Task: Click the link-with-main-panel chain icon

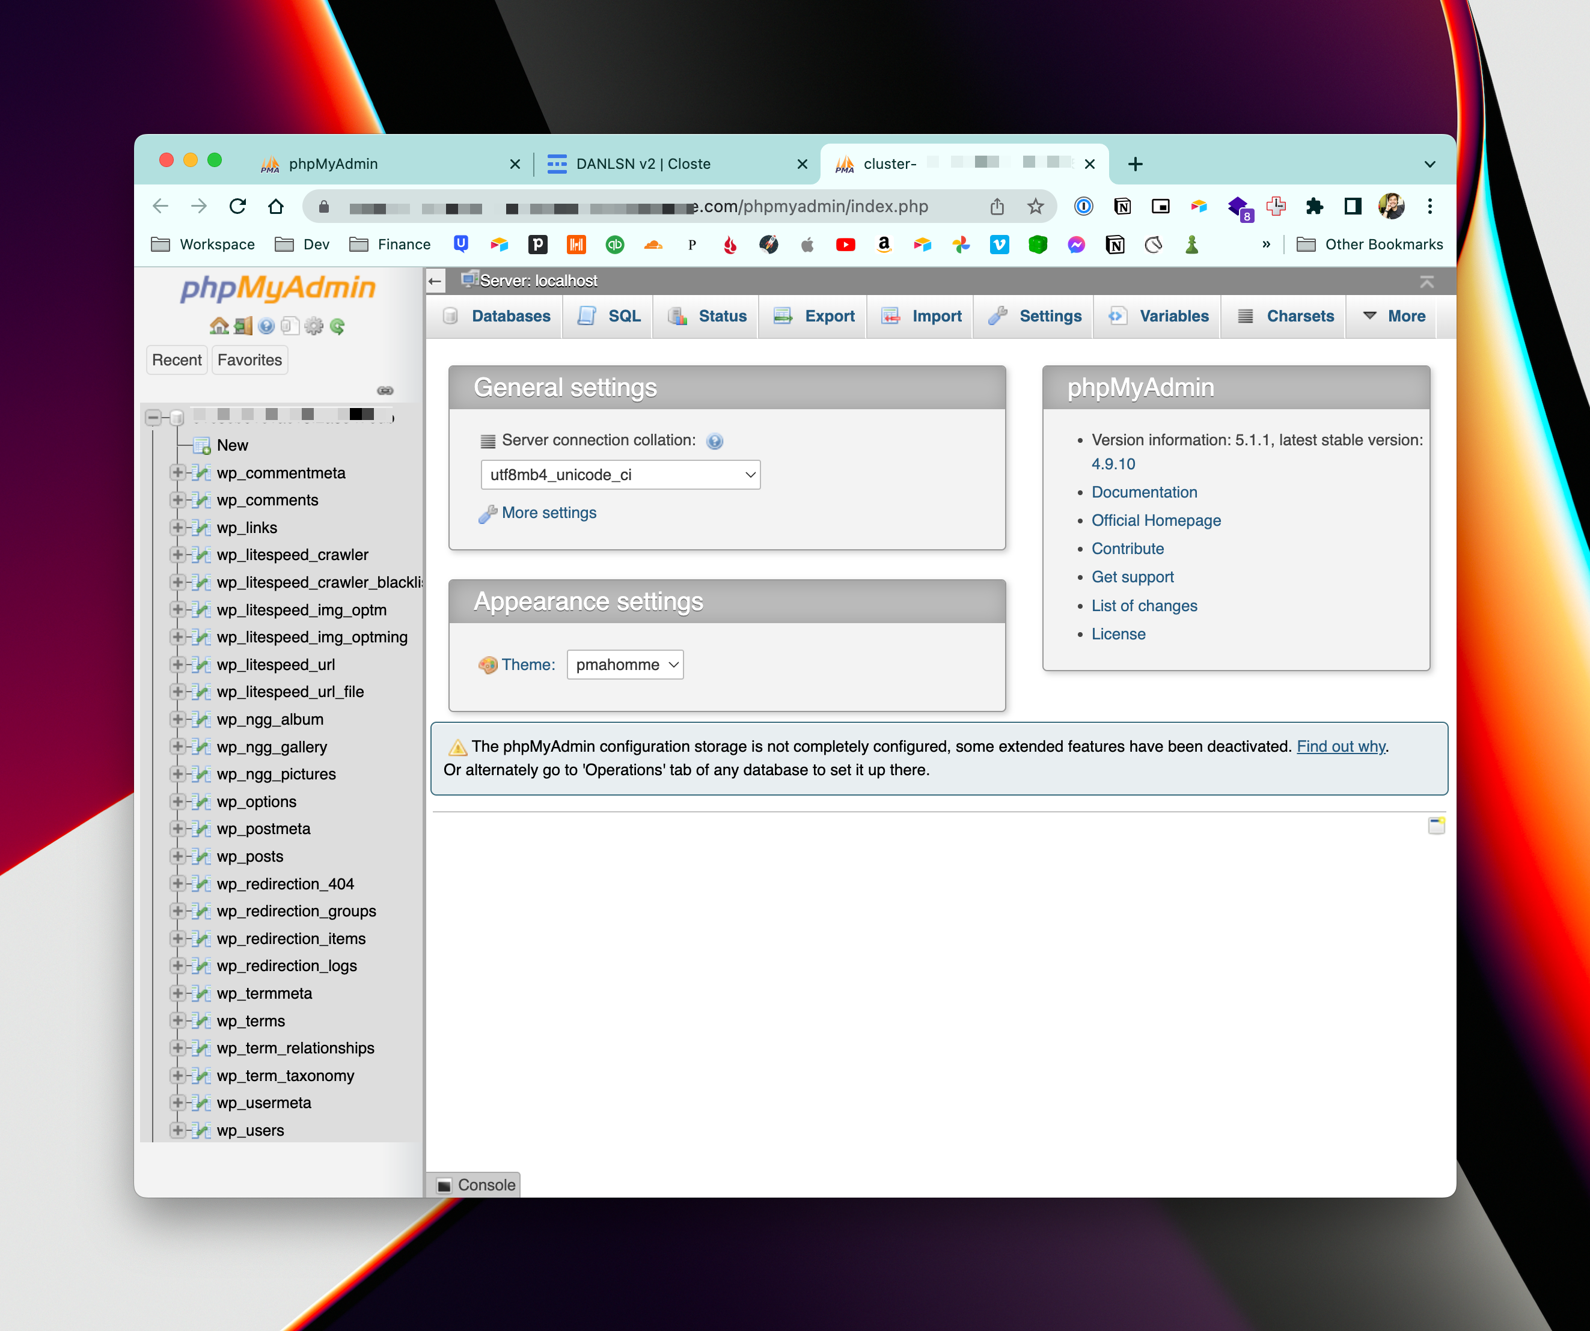Action: [x=385, y=391]
